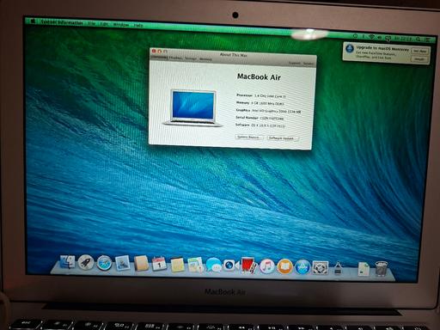Open the Help menu
This screenshot has height=330, width=440.
click(138, 25)
